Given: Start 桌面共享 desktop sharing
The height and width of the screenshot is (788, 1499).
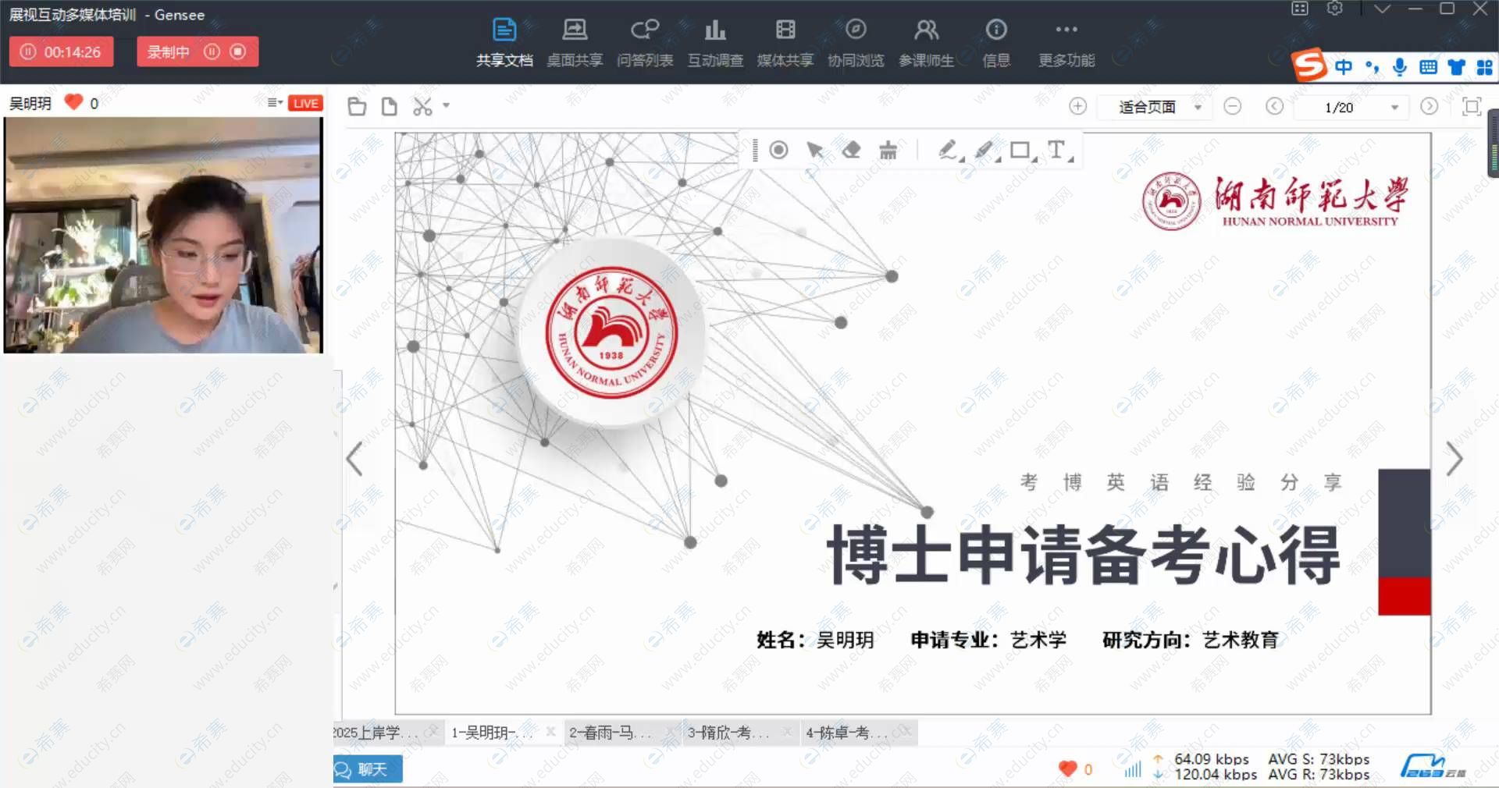Looking at the screenshot, I should pyautogui.click(x=575, y=43).
